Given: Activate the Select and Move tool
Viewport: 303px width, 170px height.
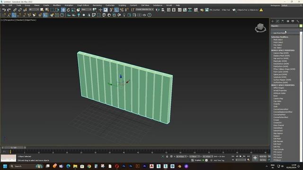Looking at the screenshot, I should point(63,10).
